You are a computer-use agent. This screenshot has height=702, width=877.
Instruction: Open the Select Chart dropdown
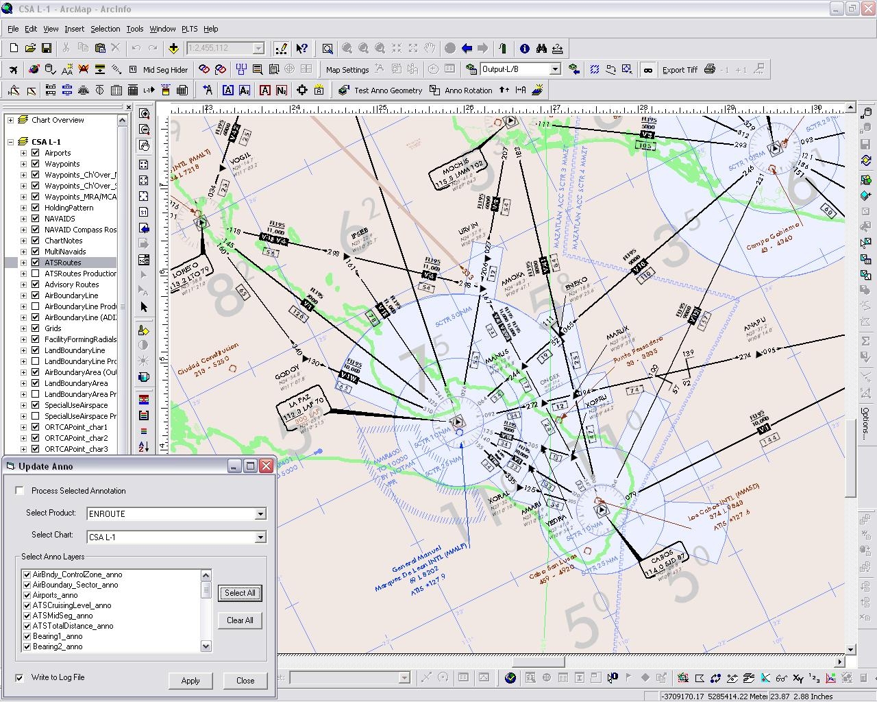(x=260, y=537)
